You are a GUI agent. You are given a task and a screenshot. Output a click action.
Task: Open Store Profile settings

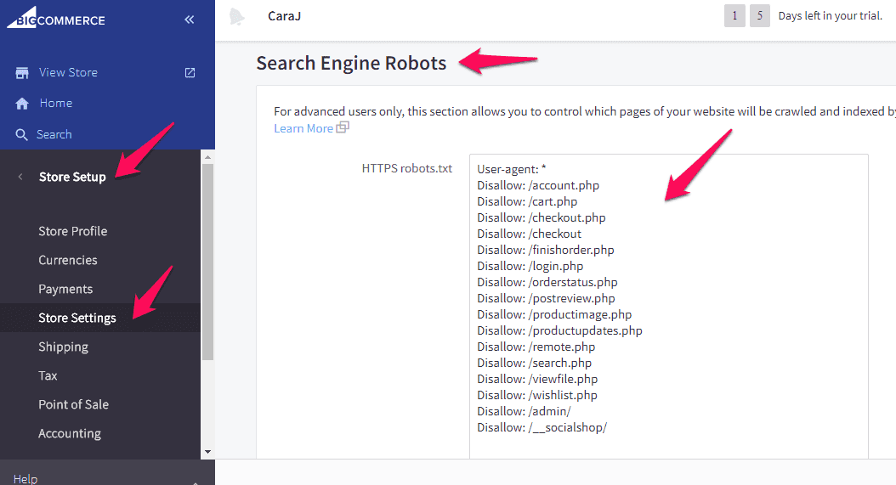coord(72,231)
